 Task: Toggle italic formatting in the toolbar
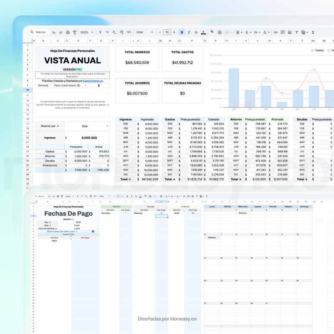coord(188,32)
